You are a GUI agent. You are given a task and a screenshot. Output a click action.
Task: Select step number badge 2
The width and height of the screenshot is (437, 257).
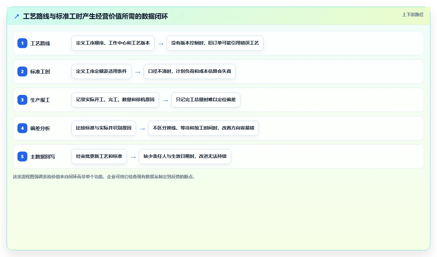(22, 71)
